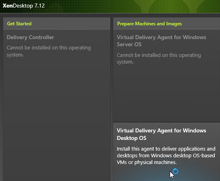220x181 pixels.
Task: Click Server OS agent's cannot be installed message
Action: pos(159,58)
